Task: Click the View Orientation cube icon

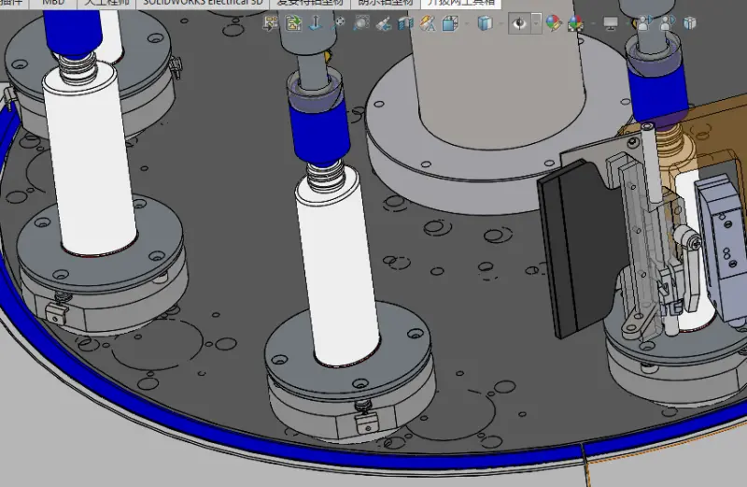Action: tap(450, 22)
